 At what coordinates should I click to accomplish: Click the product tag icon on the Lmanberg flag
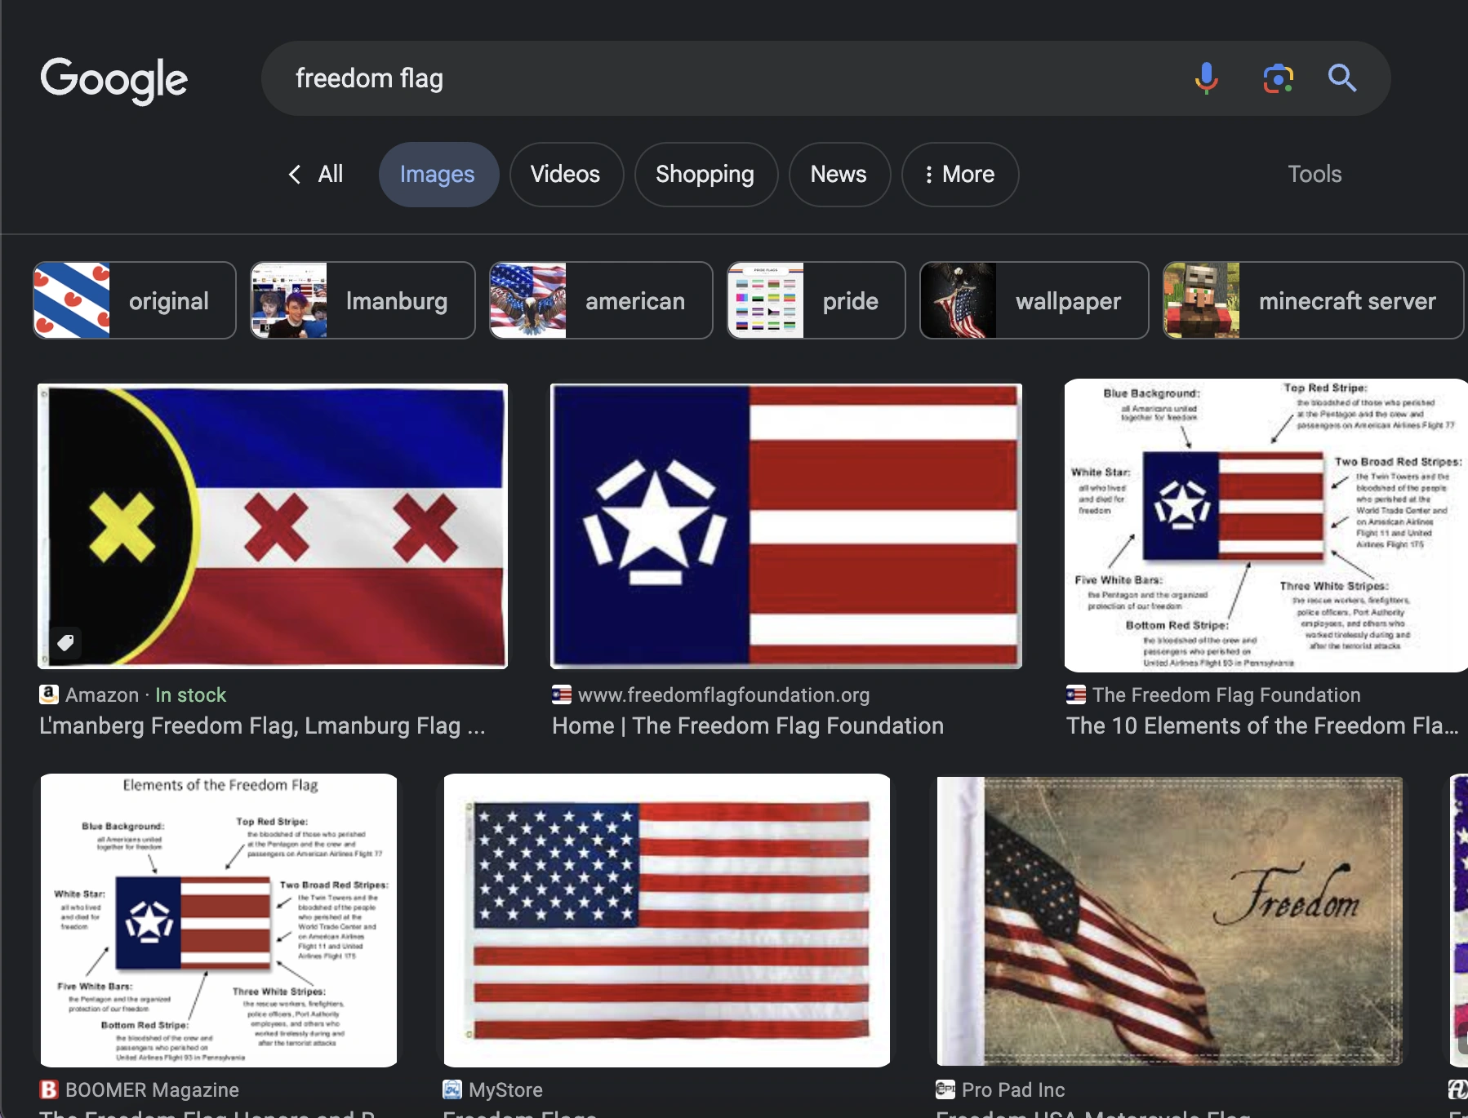click(x=65, y=642)
